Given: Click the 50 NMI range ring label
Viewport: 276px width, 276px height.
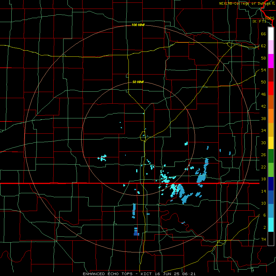Looking at the screenshot, I should (x=138, y=82).
